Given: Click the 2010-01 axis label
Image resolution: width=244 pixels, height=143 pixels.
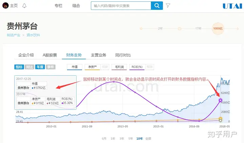Looking at the screenshot, I should point(51,126).
